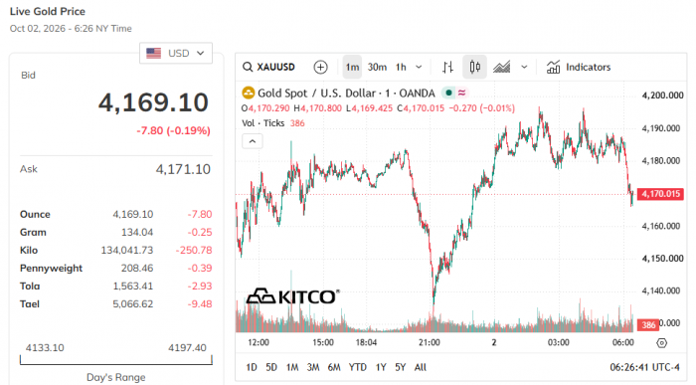Click the 4,170.015 current price label

coord(660,194)
